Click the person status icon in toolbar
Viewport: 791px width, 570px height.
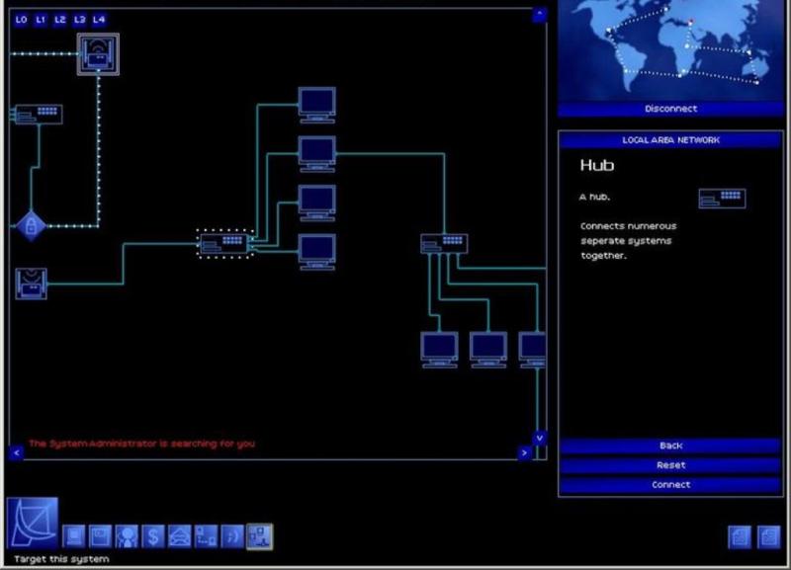tap(127, 536)
